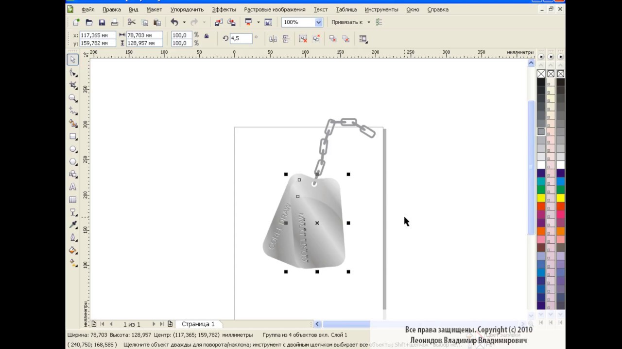The height and width of the screenshot is (349, 622).
Task: Open the Инструменты menu
Action: coord(381,9)
